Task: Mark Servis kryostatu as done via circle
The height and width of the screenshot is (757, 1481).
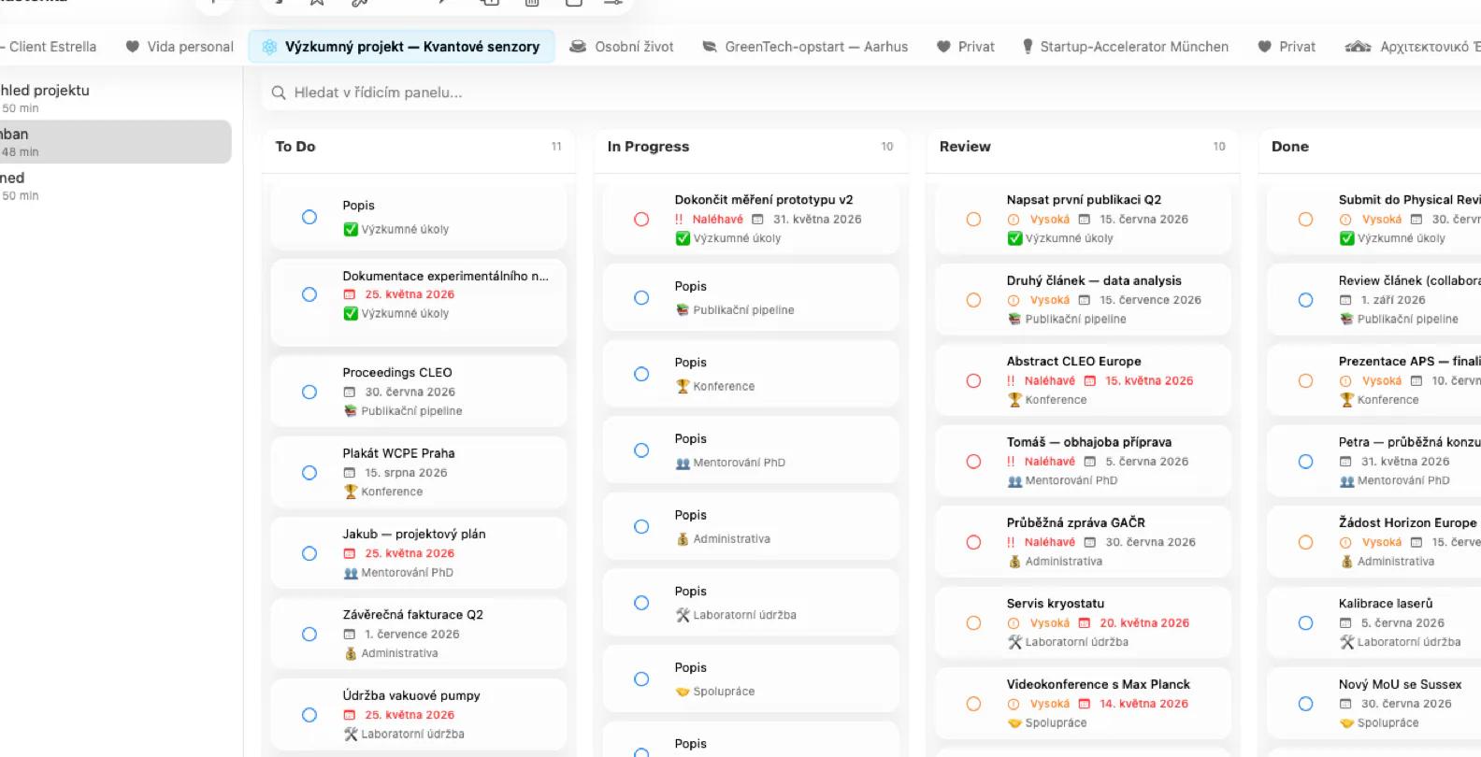Action: tap(973, 623)
